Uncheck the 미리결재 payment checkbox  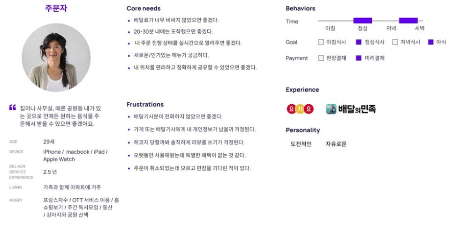pos(359,58)
